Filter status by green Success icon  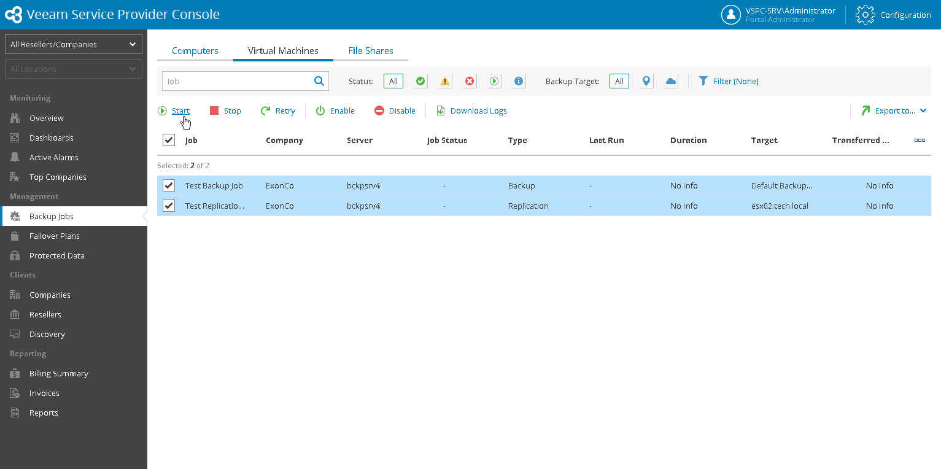coord(420,81)
